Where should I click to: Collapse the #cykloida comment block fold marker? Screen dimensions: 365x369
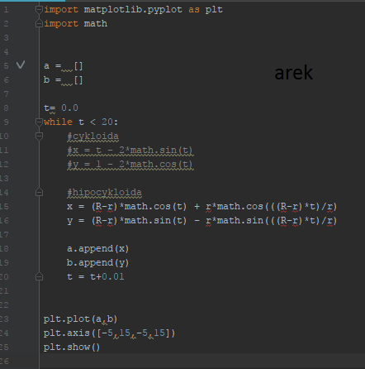pyautogui.click(x=39, y=136)
